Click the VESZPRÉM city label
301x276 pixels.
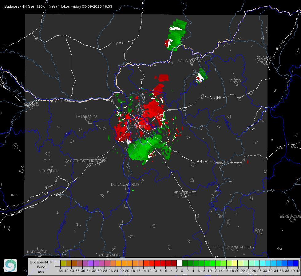(x=49, y=171)
